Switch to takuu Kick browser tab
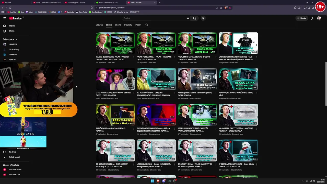Viewport: 327px width, 184px height. (x=110, y=3)
